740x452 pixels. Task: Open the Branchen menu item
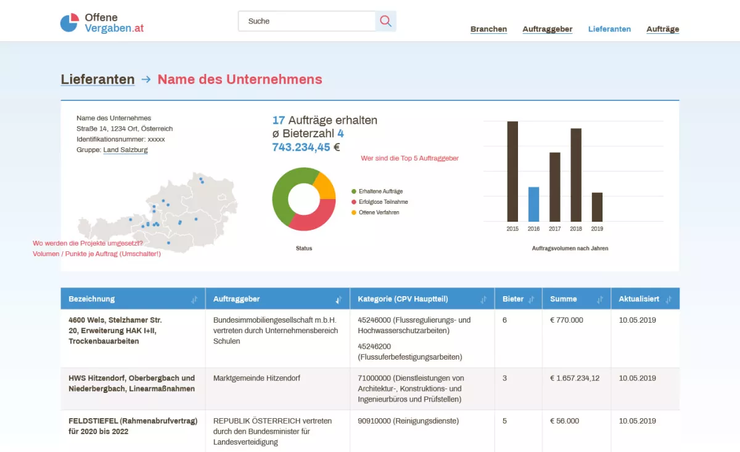click(488, 29)
